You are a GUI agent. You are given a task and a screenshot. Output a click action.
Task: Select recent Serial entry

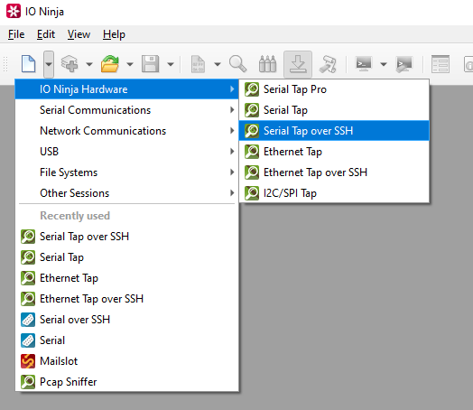[126, 340]
